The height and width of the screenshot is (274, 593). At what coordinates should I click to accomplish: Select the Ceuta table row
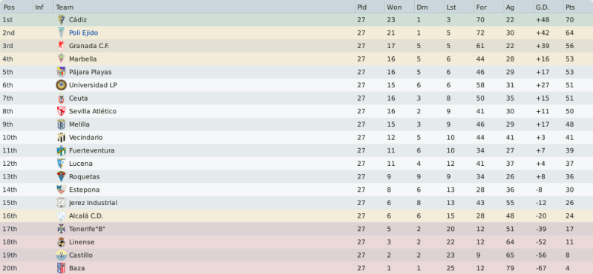coord(297,98)
